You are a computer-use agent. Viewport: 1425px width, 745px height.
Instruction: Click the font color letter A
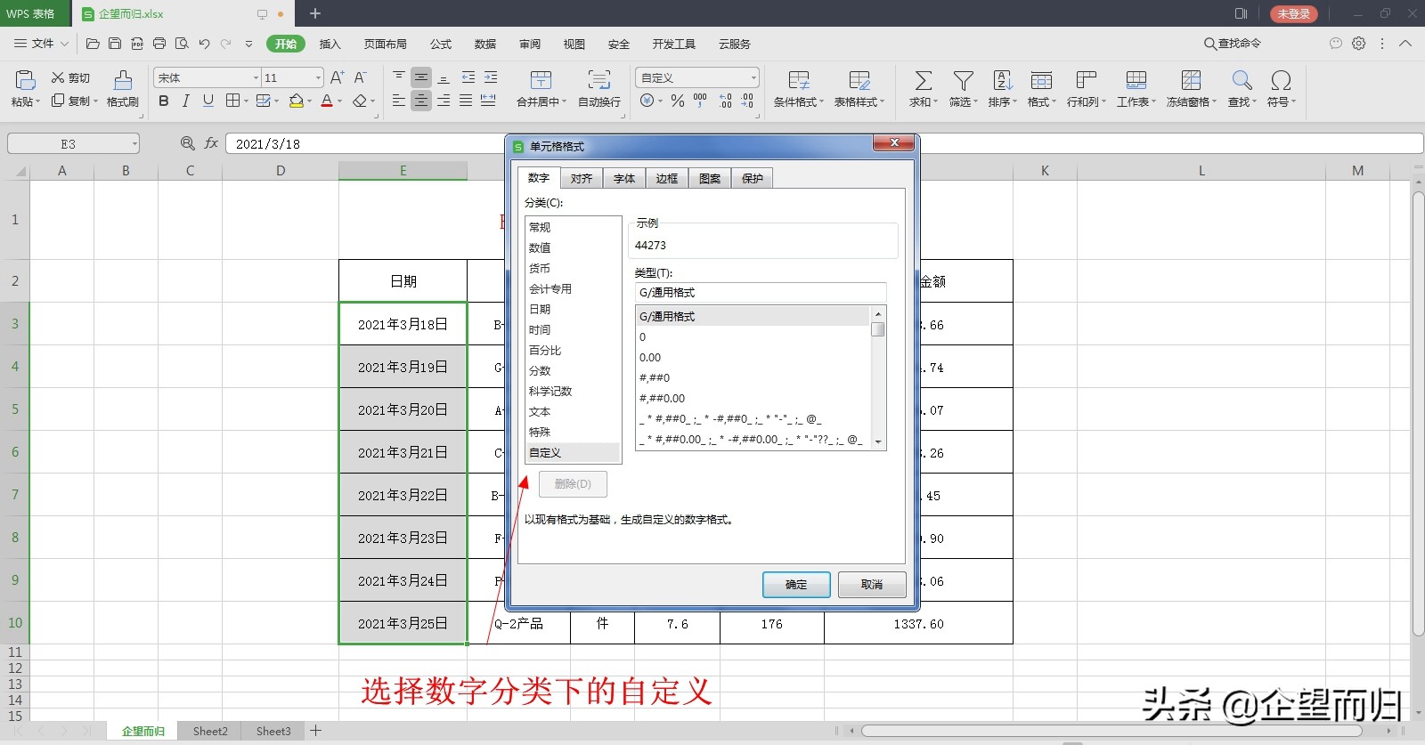coord(327,101)
